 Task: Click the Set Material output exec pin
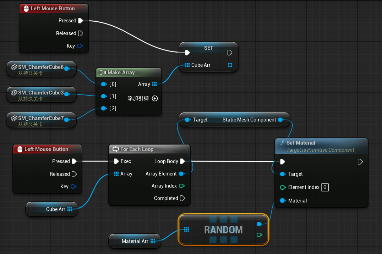(x=360, y=162)
